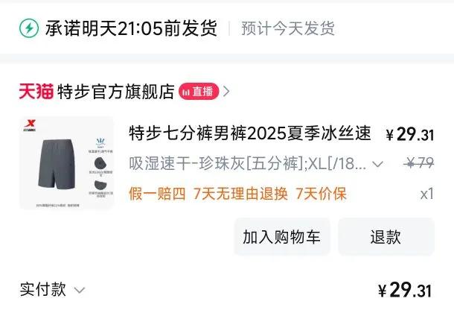This screenshot has width=454, height=313.
Task: Tap the green lightning shipping promise icon
Action: coord(29,28)
